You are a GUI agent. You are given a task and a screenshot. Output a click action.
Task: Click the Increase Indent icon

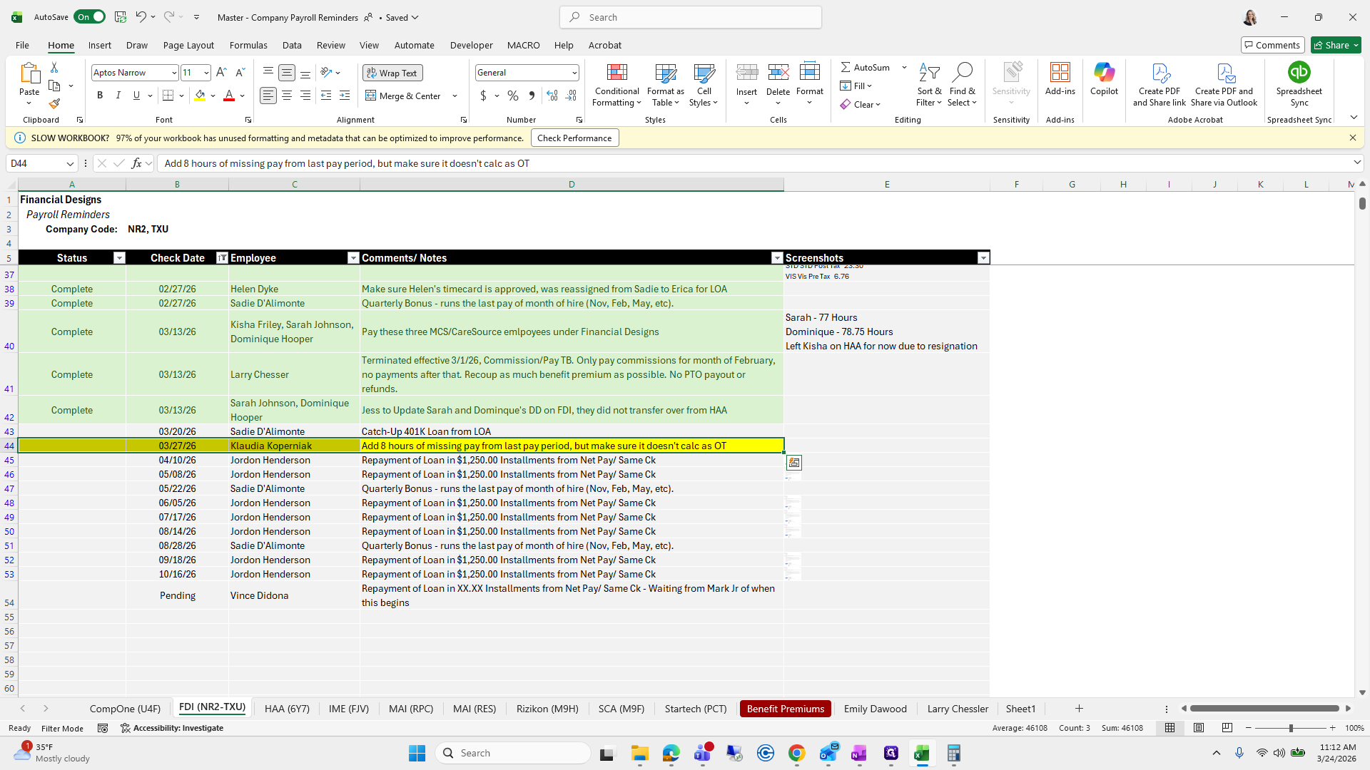point(345,96)
